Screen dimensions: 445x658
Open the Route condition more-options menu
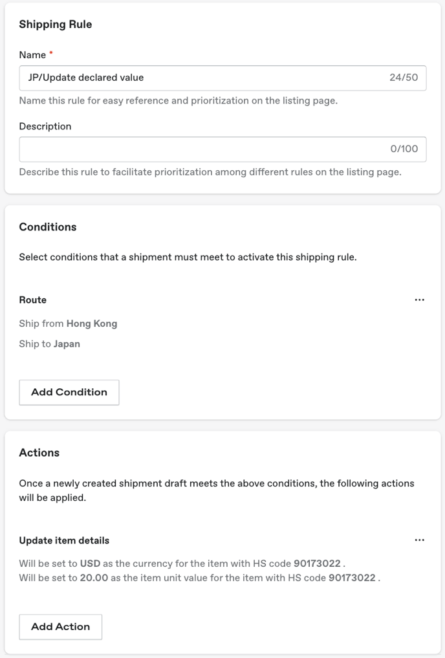[x=419, y=300]
